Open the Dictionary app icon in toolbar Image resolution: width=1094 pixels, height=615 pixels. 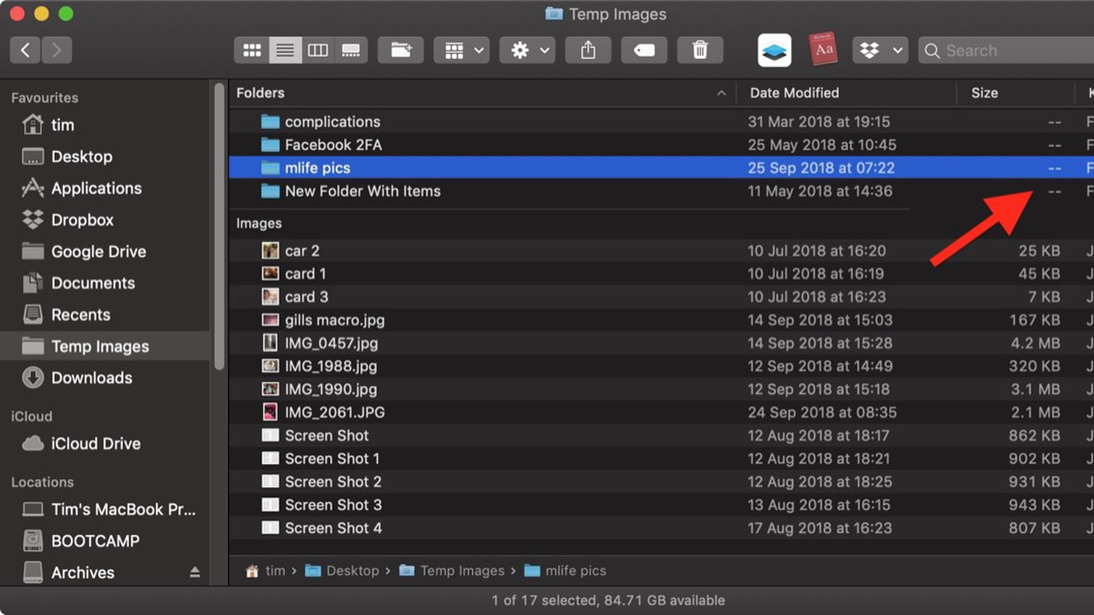(823, 50)
